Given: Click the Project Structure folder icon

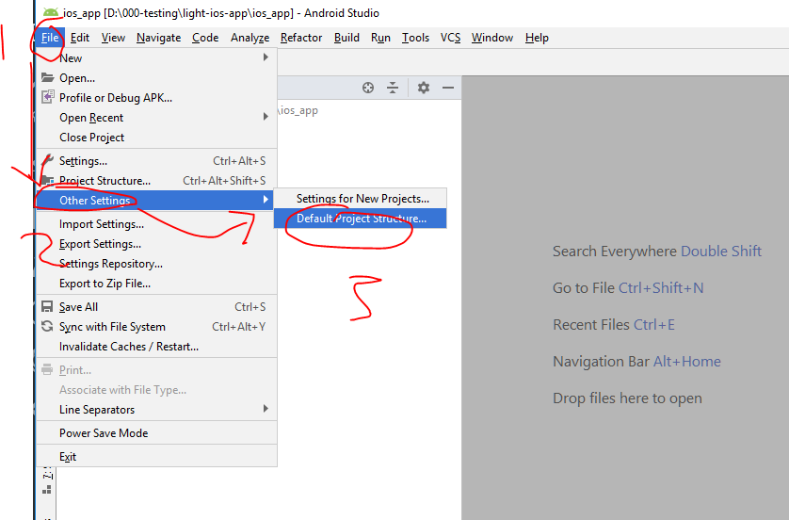Looking at the screenshot, I should pos(47,180).
